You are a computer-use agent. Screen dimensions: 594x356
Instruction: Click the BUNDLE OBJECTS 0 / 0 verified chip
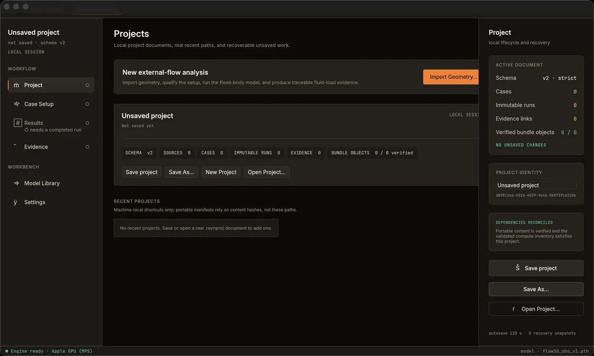(372, 153)
